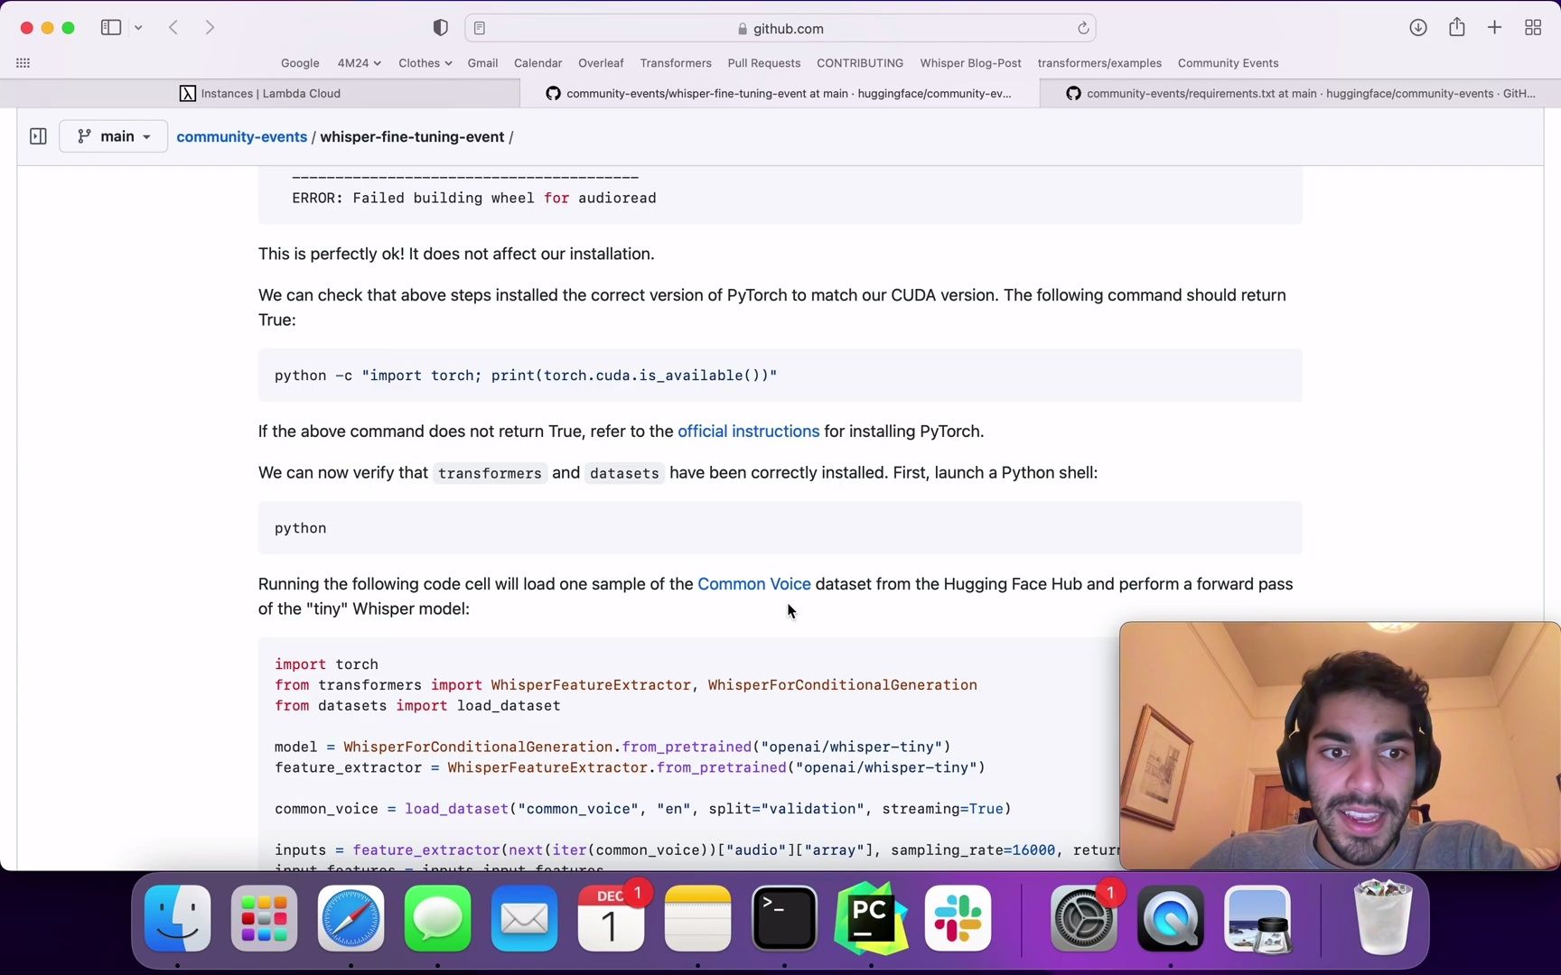The width and height of the screenshot is (1561, 975).
Task: Toggle the Safari sidebar button
Action: click(x=111, y=28)
